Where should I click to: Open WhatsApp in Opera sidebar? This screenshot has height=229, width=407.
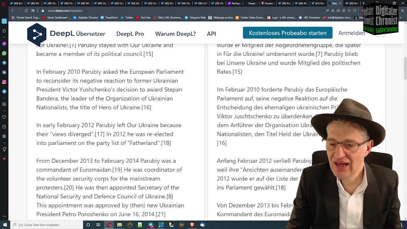4,53
